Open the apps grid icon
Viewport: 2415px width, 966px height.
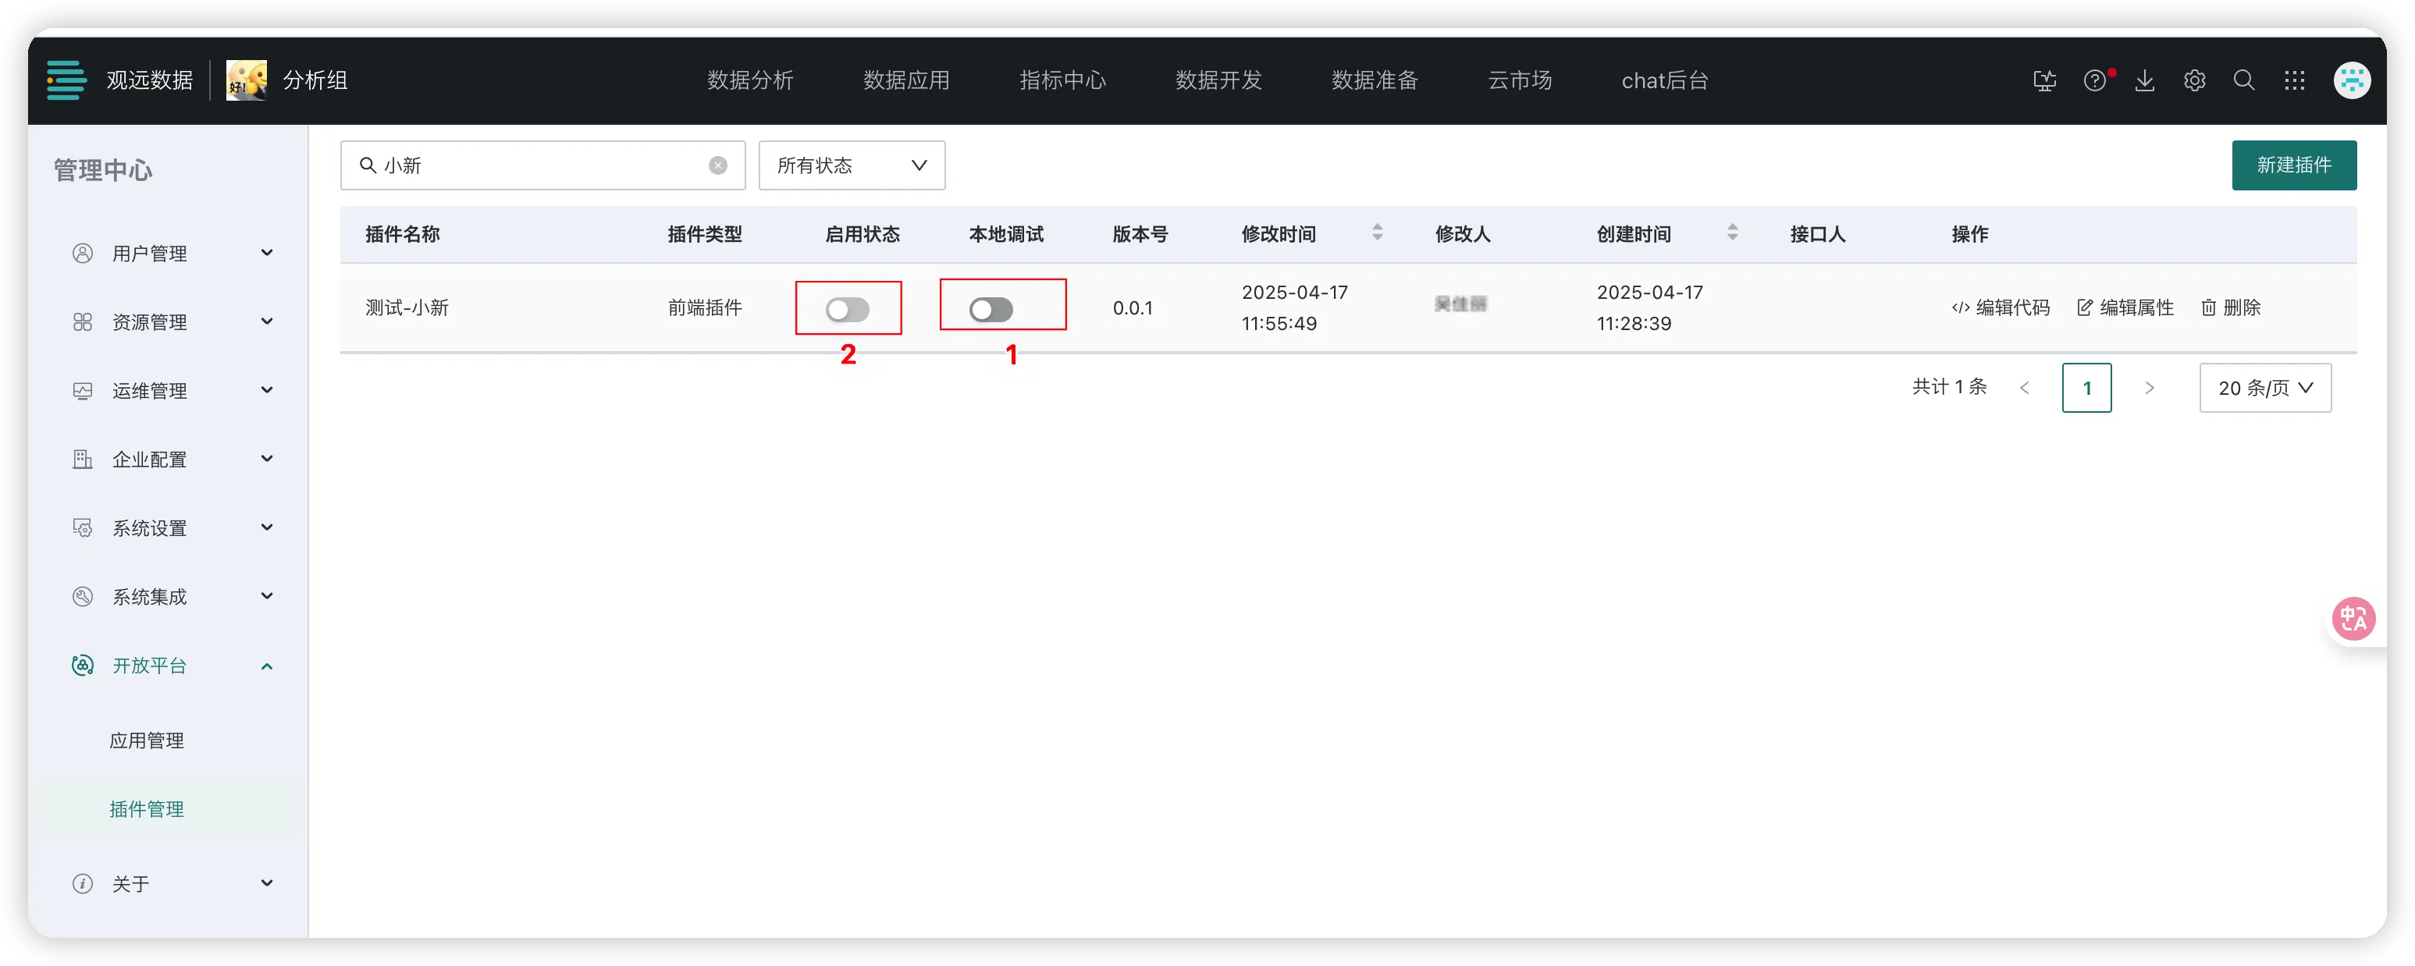[2294, 80]
